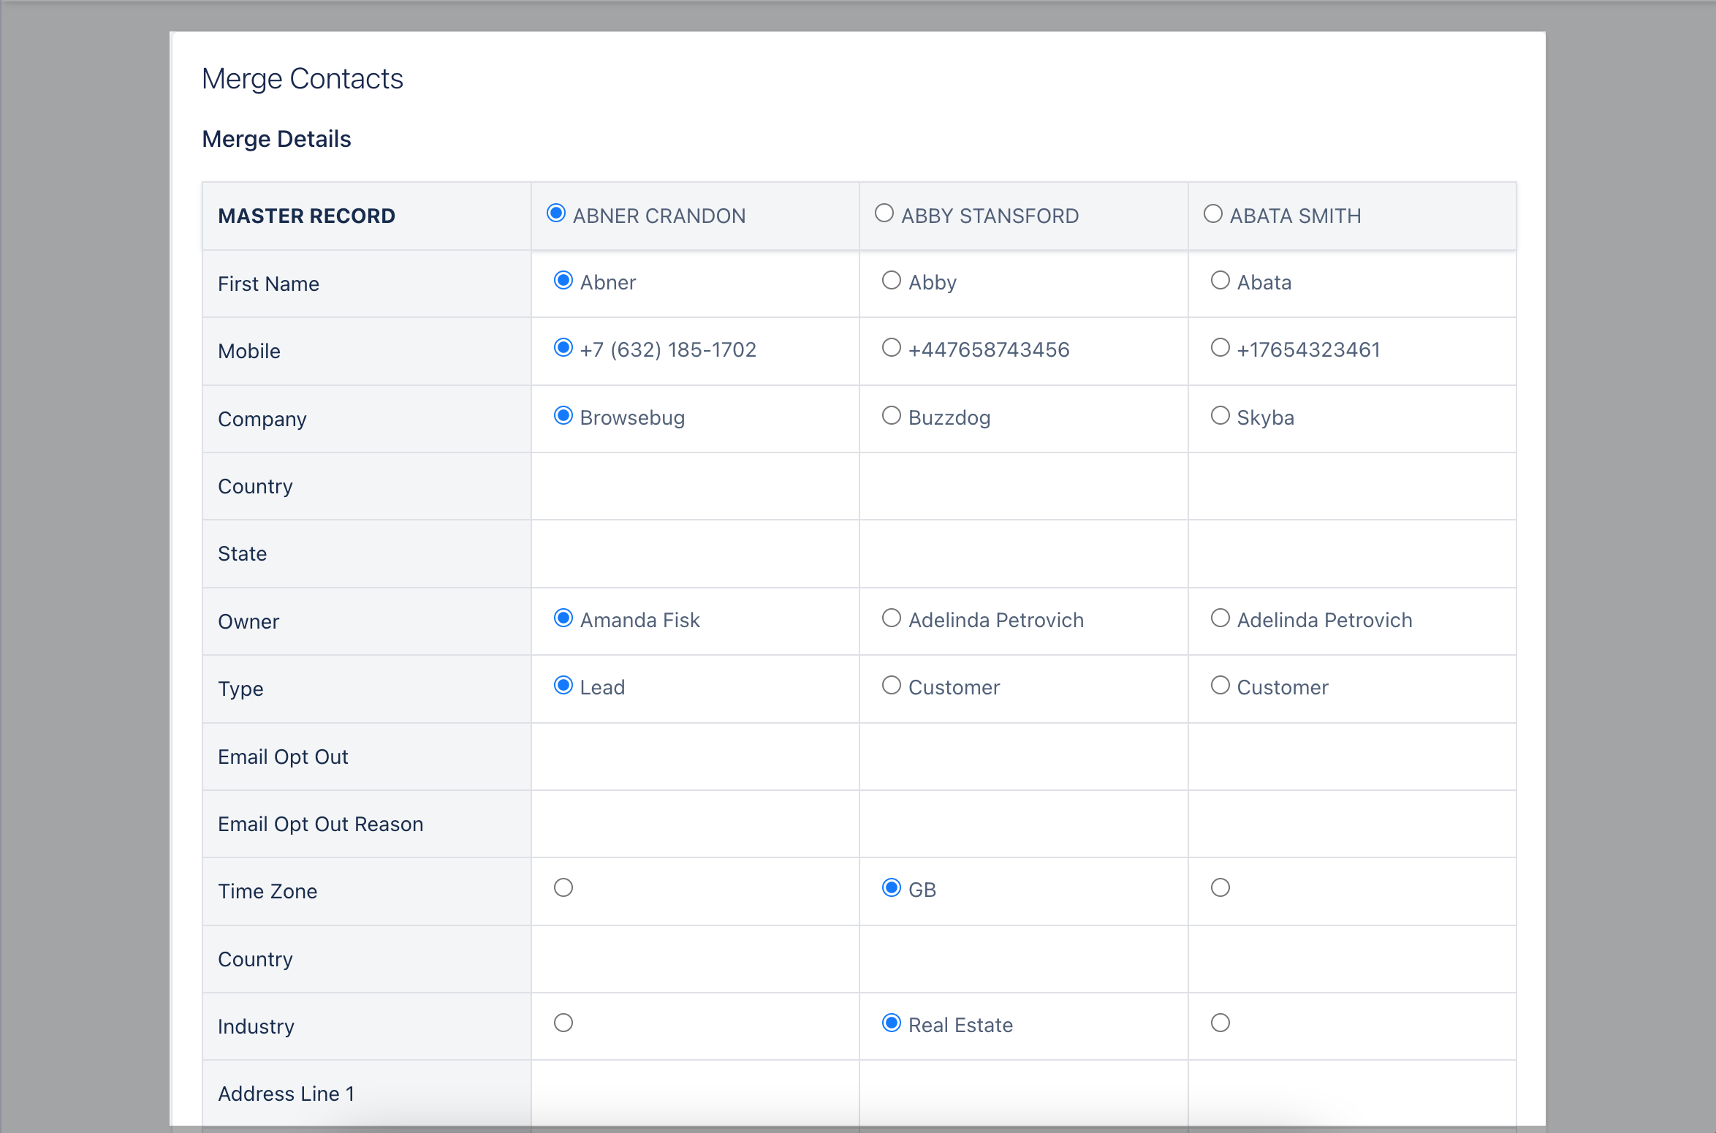
Task: Choose owner Amanda Fisk
Action: click(563, 618)
